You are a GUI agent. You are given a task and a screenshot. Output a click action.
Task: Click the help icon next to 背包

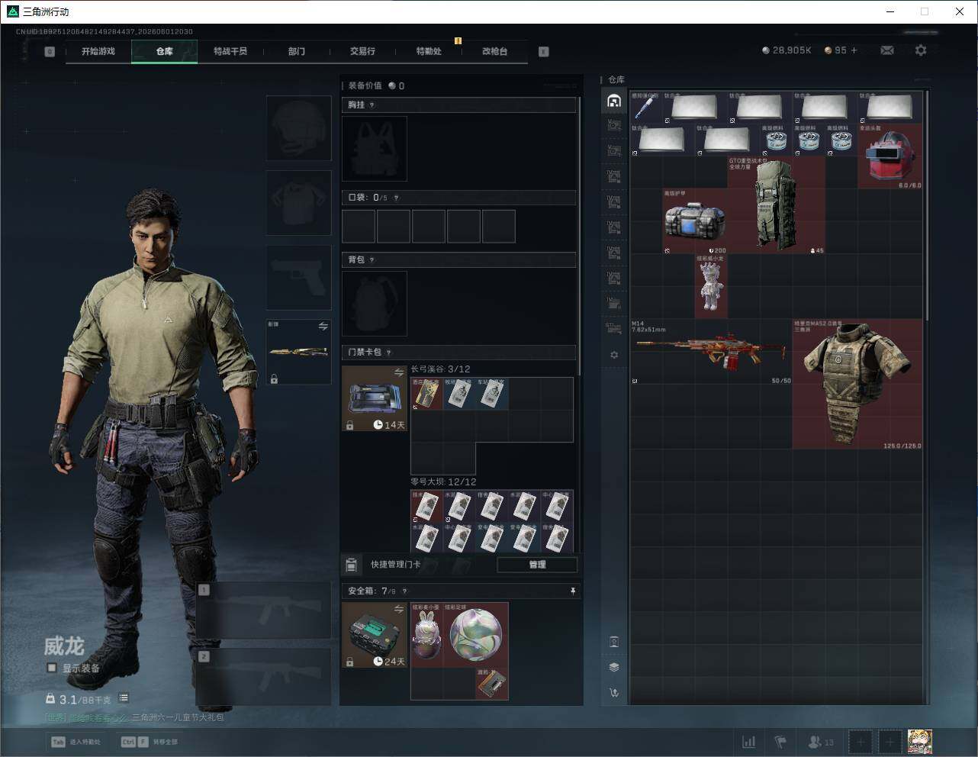372,260
